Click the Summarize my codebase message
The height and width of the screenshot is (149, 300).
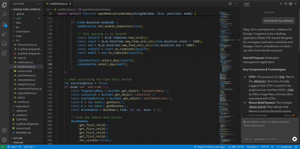tap(278, 21)
